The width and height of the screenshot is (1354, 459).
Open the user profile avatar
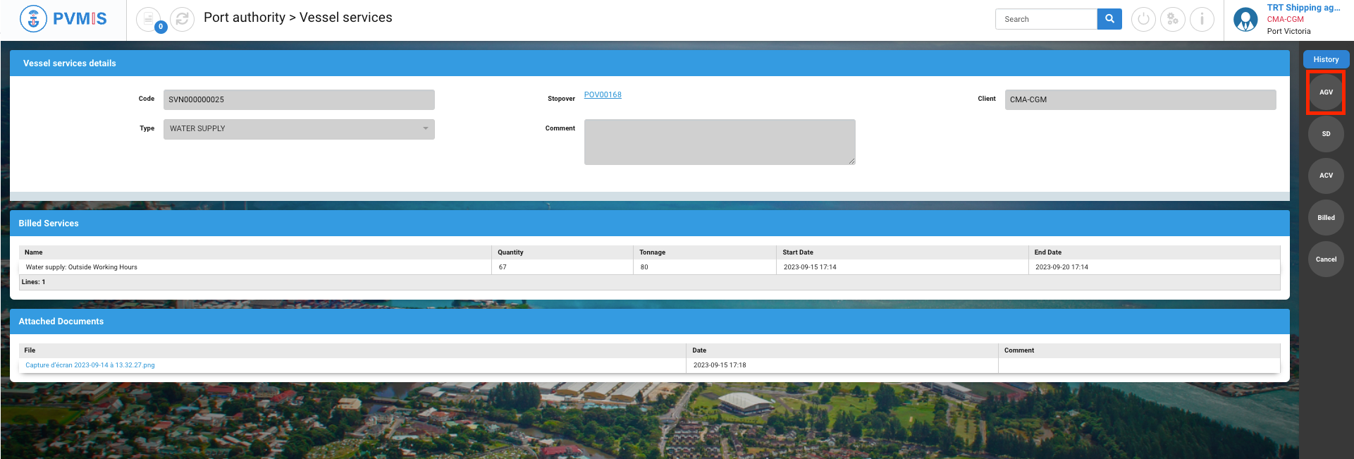click(1245, 19)
